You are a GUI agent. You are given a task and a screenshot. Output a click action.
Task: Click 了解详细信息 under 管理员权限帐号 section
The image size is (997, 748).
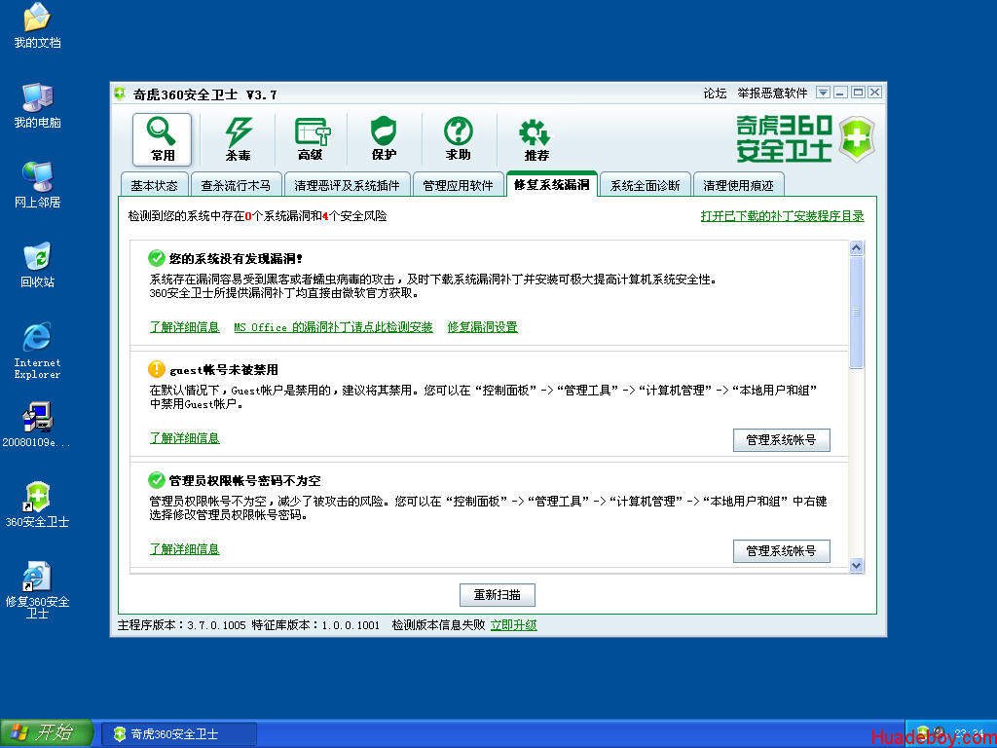[x=184, y=549]
